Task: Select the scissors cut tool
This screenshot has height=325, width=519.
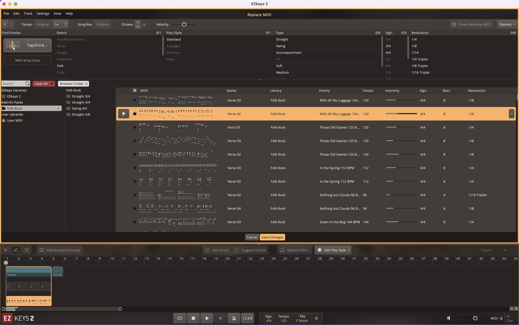Action: click(x=26, y=250)
